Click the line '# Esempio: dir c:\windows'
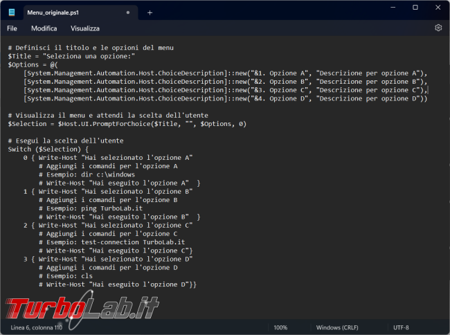This screenshot has height=335, width=450. coord(87,174)
